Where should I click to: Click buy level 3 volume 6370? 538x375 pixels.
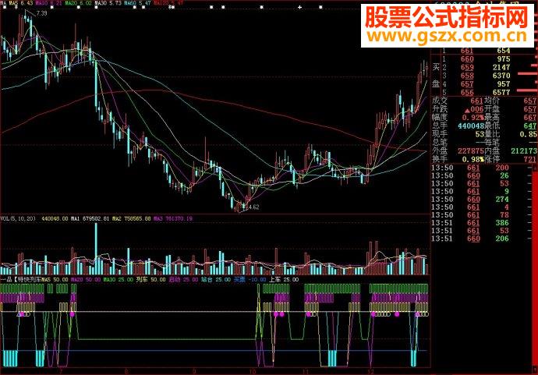click(501, 76)
